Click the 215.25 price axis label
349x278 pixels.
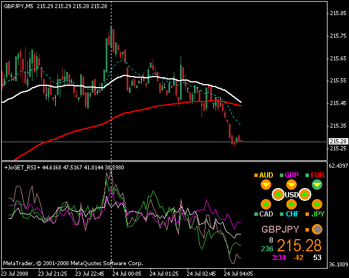tap(338, 148)
